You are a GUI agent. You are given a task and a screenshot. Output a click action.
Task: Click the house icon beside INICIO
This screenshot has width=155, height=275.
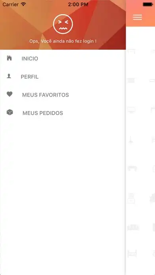(9, 58)
